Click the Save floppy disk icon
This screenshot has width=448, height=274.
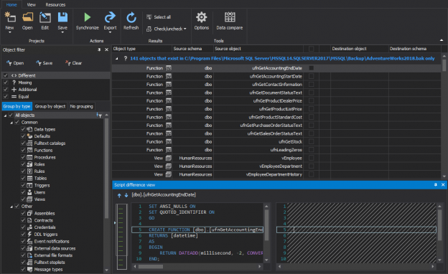tap(62, 17)
